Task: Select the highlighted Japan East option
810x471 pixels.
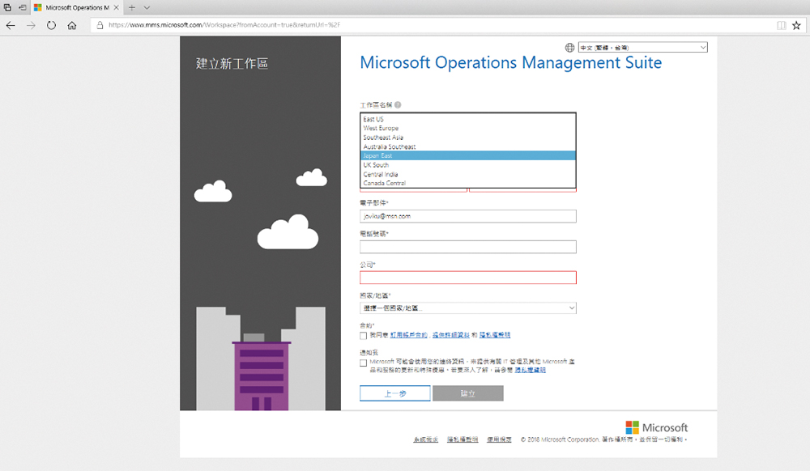Action: point(468,156)
